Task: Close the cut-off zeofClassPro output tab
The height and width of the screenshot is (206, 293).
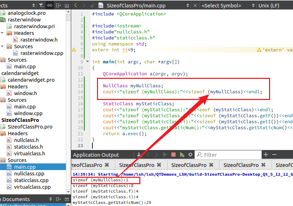Action: [x=107, y=165]
